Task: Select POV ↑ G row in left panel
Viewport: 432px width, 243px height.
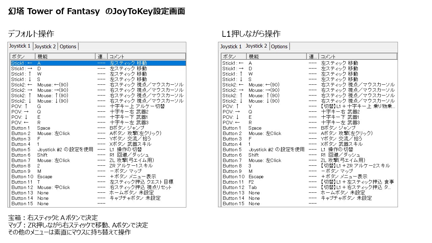Action: (x=98, y=106)
